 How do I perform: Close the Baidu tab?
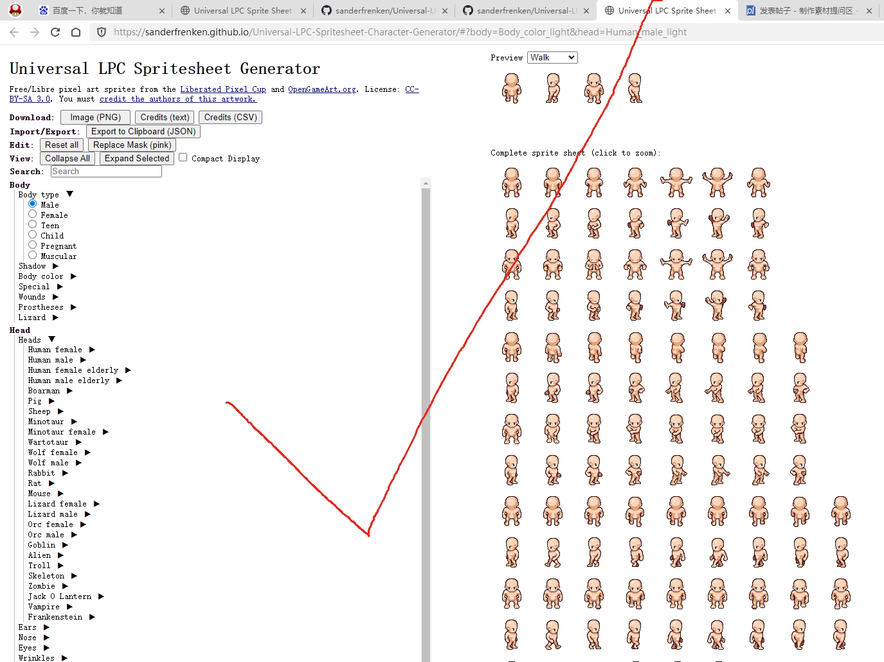tap(161, 11)
